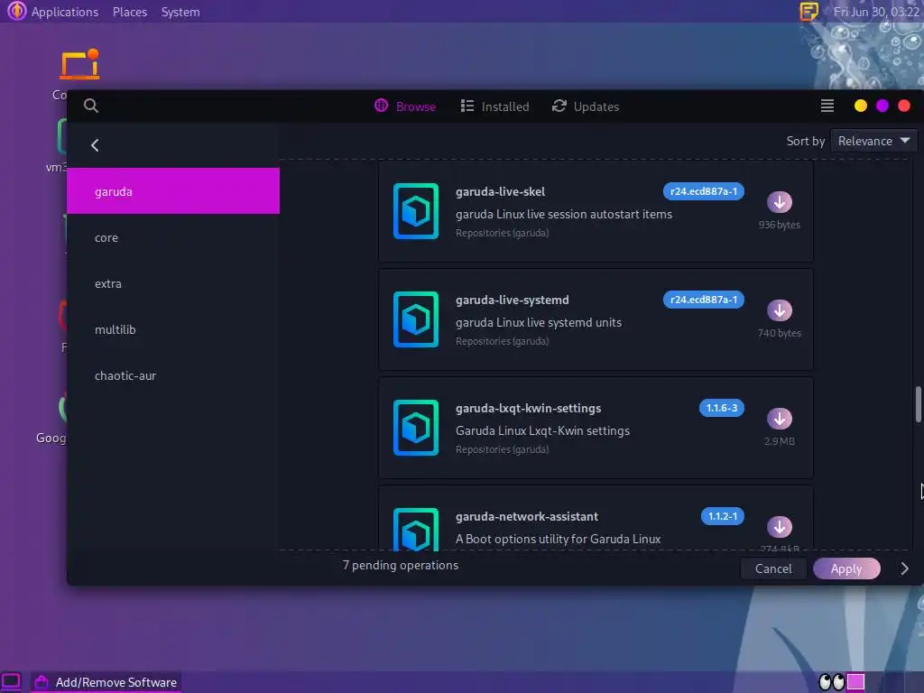Apply the pending operations
924x693 pixels.
click(x=846, y=568)
